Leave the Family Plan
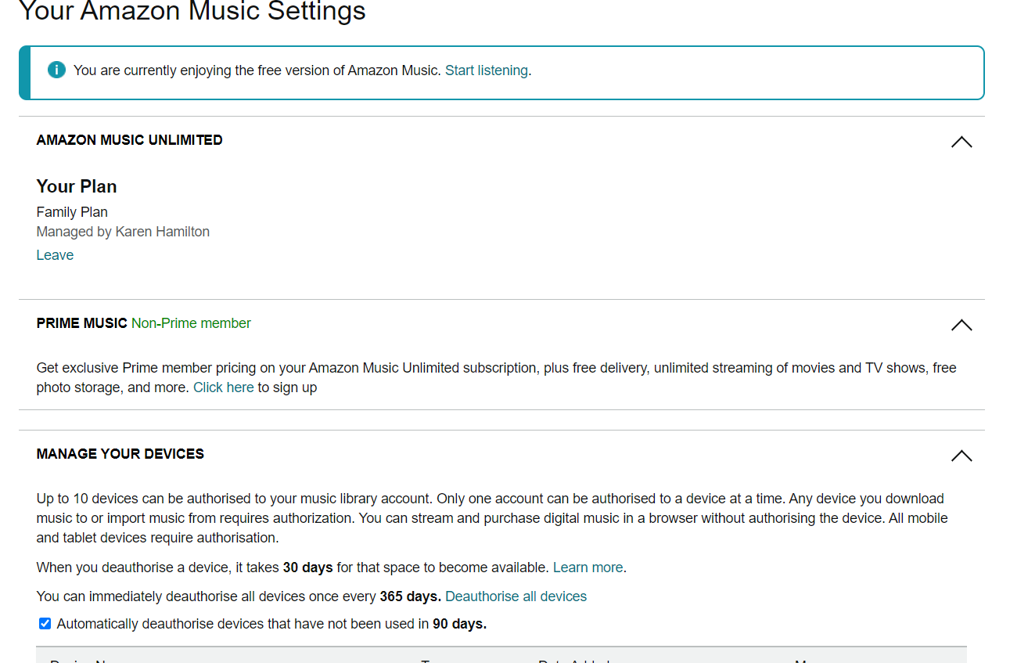Viewport: 1010px width, 663px height. pos(55,255)
